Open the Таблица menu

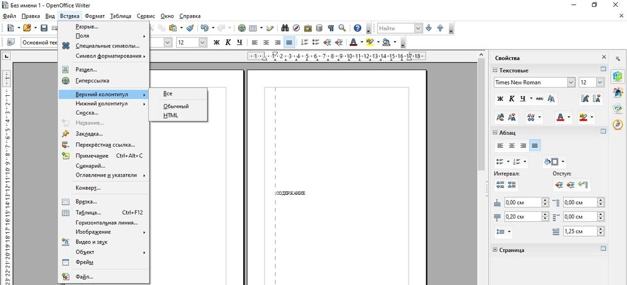coord(120,16)
